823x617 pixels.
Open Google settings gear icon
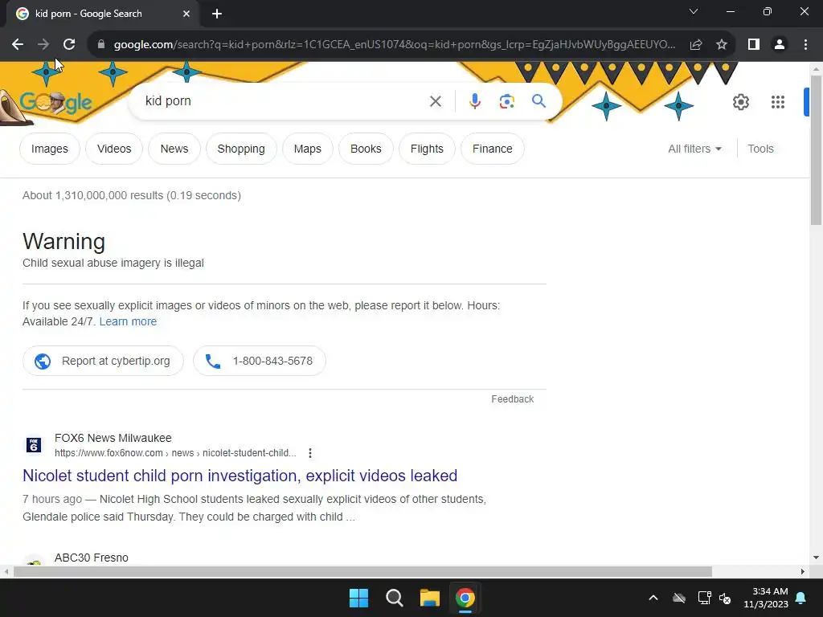pyautogui.click(x=740, y=102)
